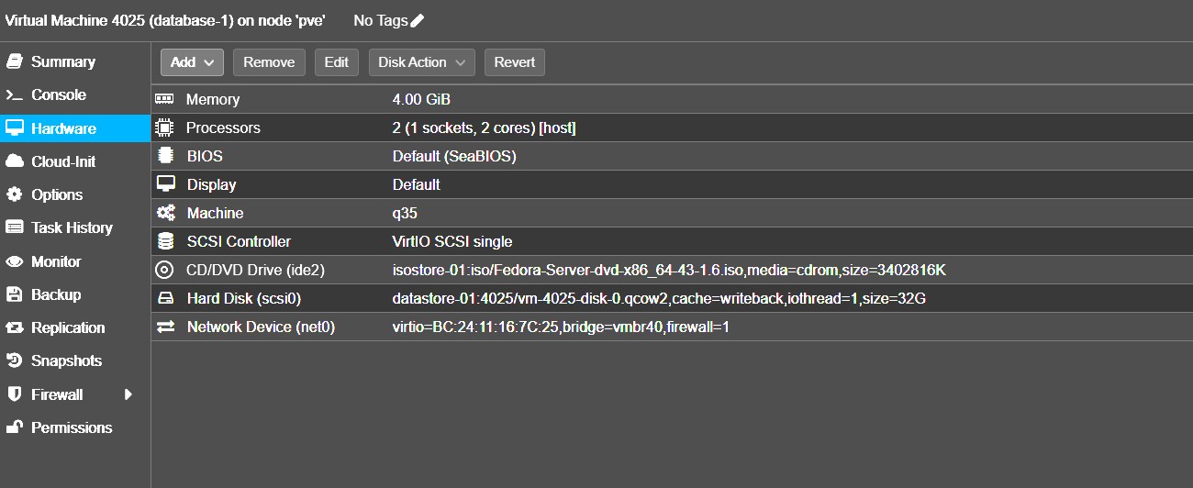
Task: Click the CD/DVD Drive disc icon
Action: click(x=165, y=270)
